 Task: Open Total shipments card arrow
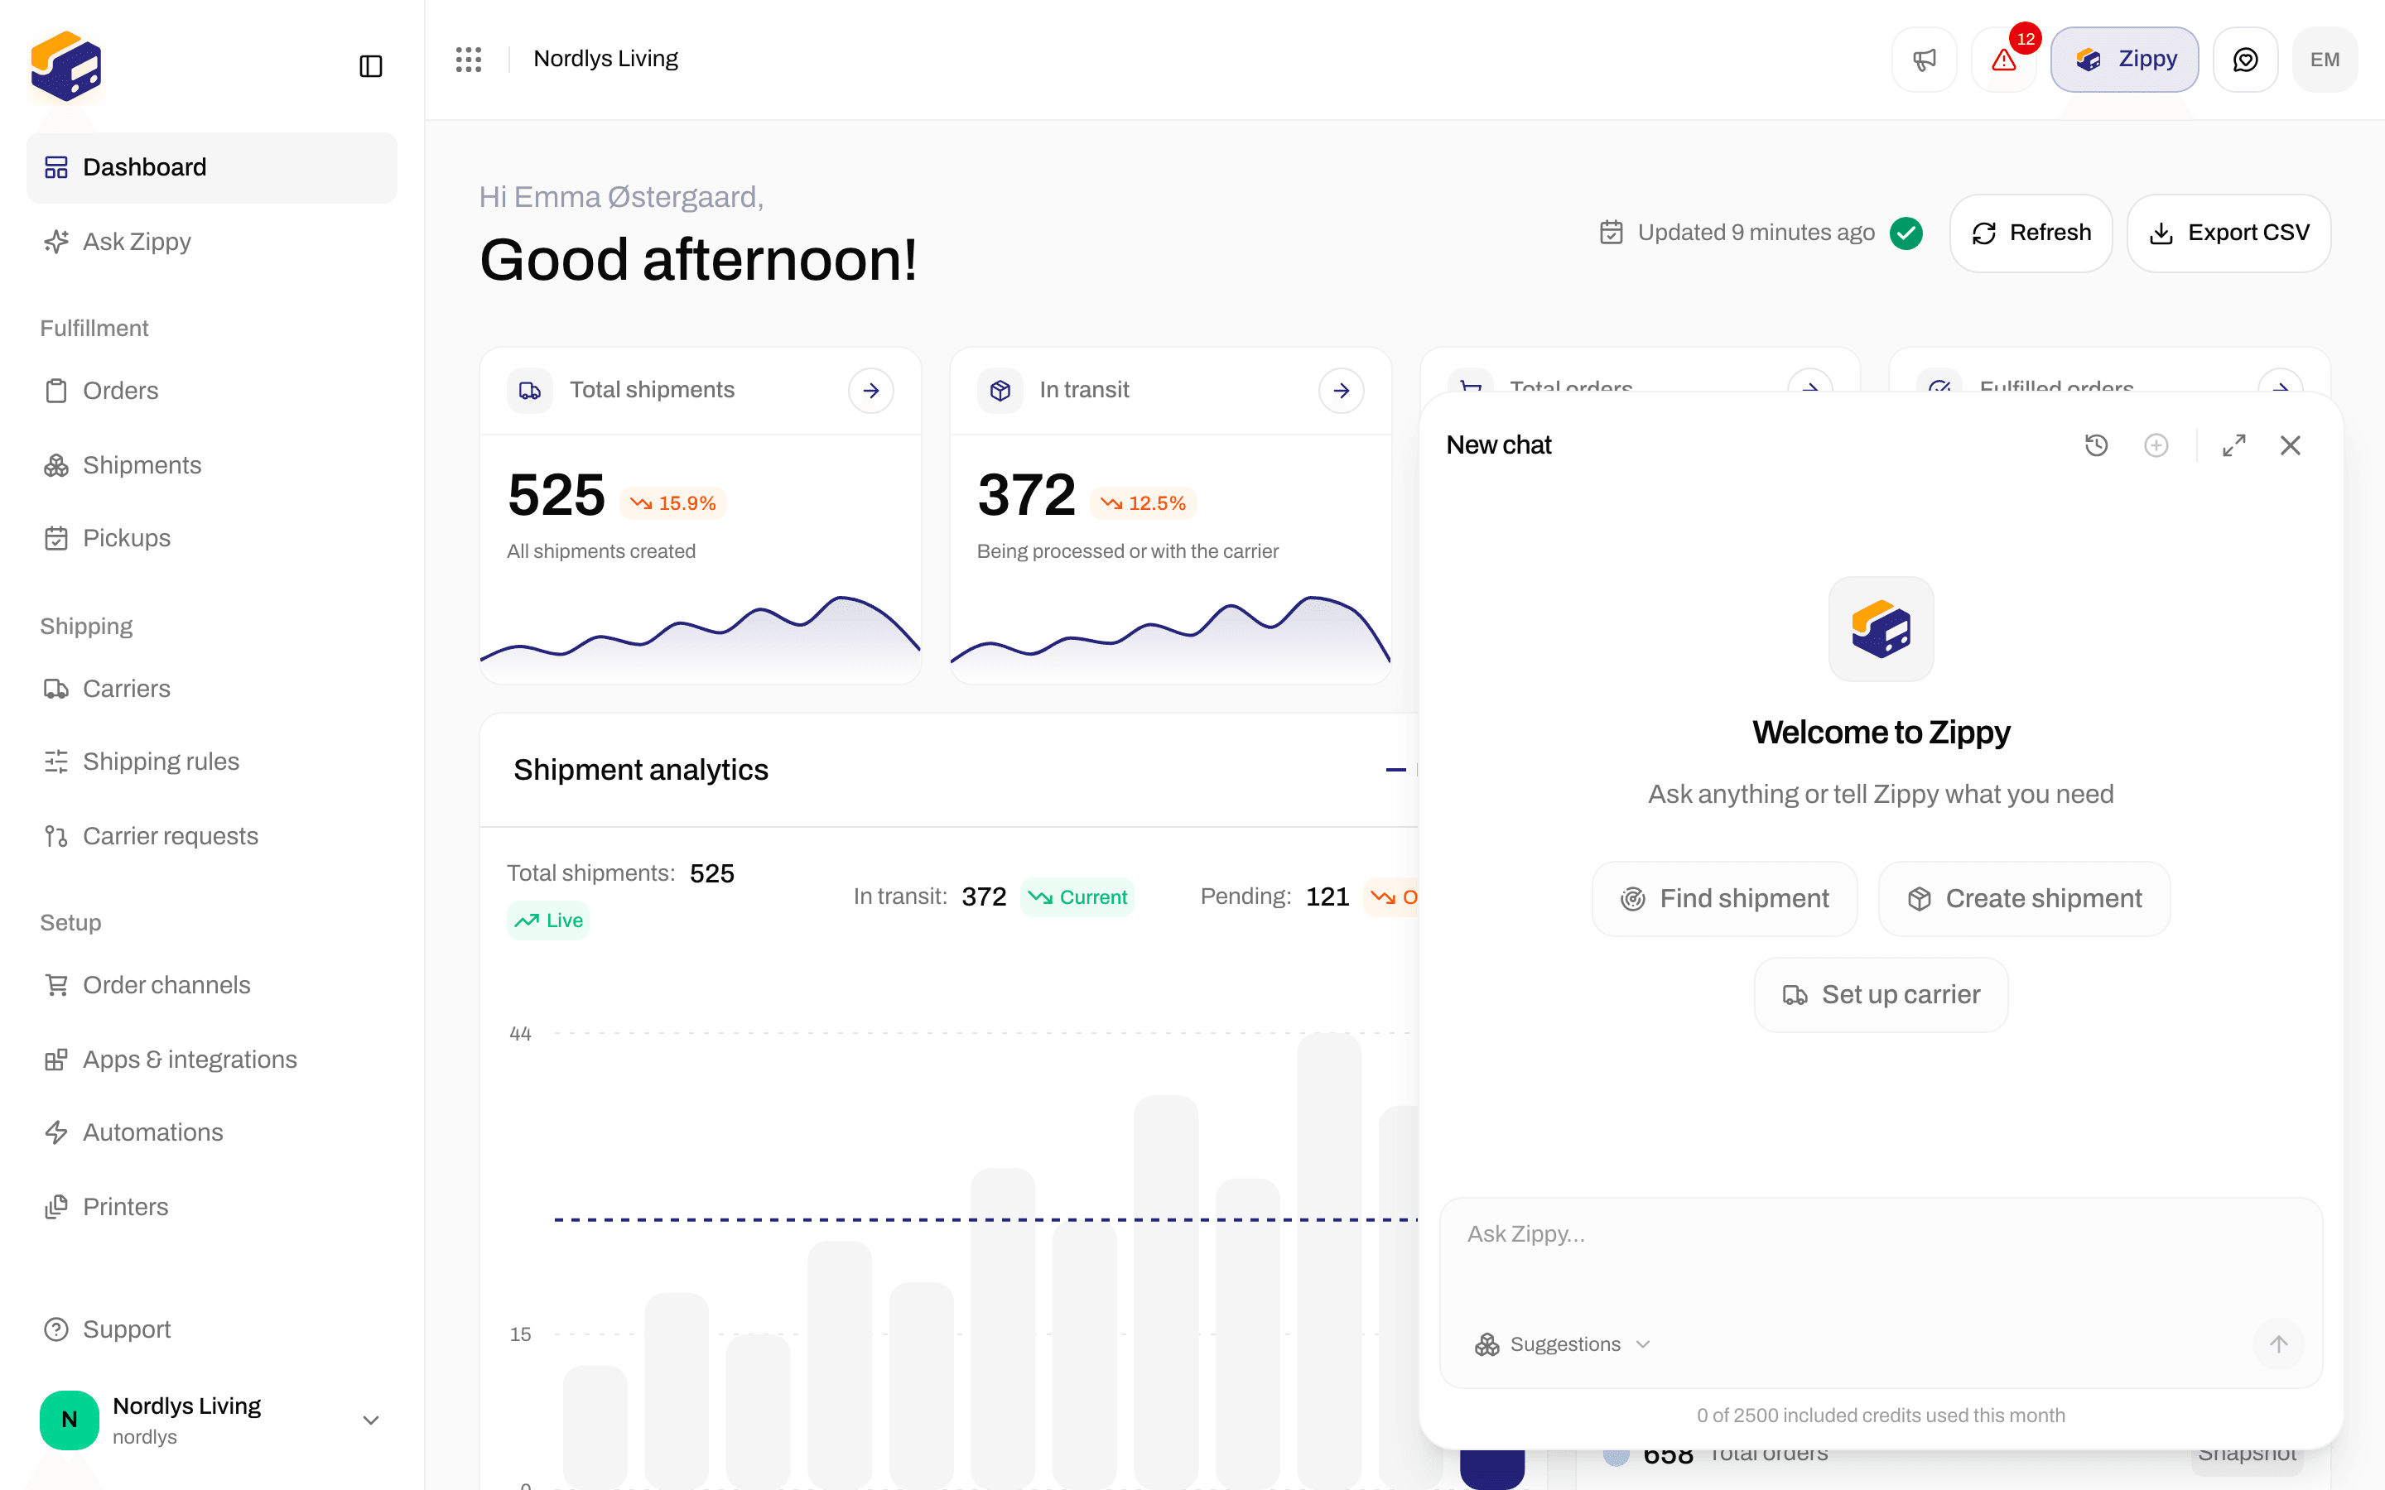871,392
